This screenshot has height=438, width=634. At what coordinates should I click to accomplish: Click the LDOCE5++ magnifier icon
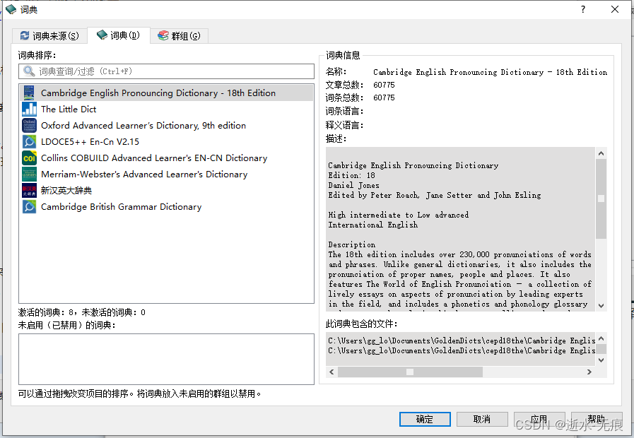28,141
